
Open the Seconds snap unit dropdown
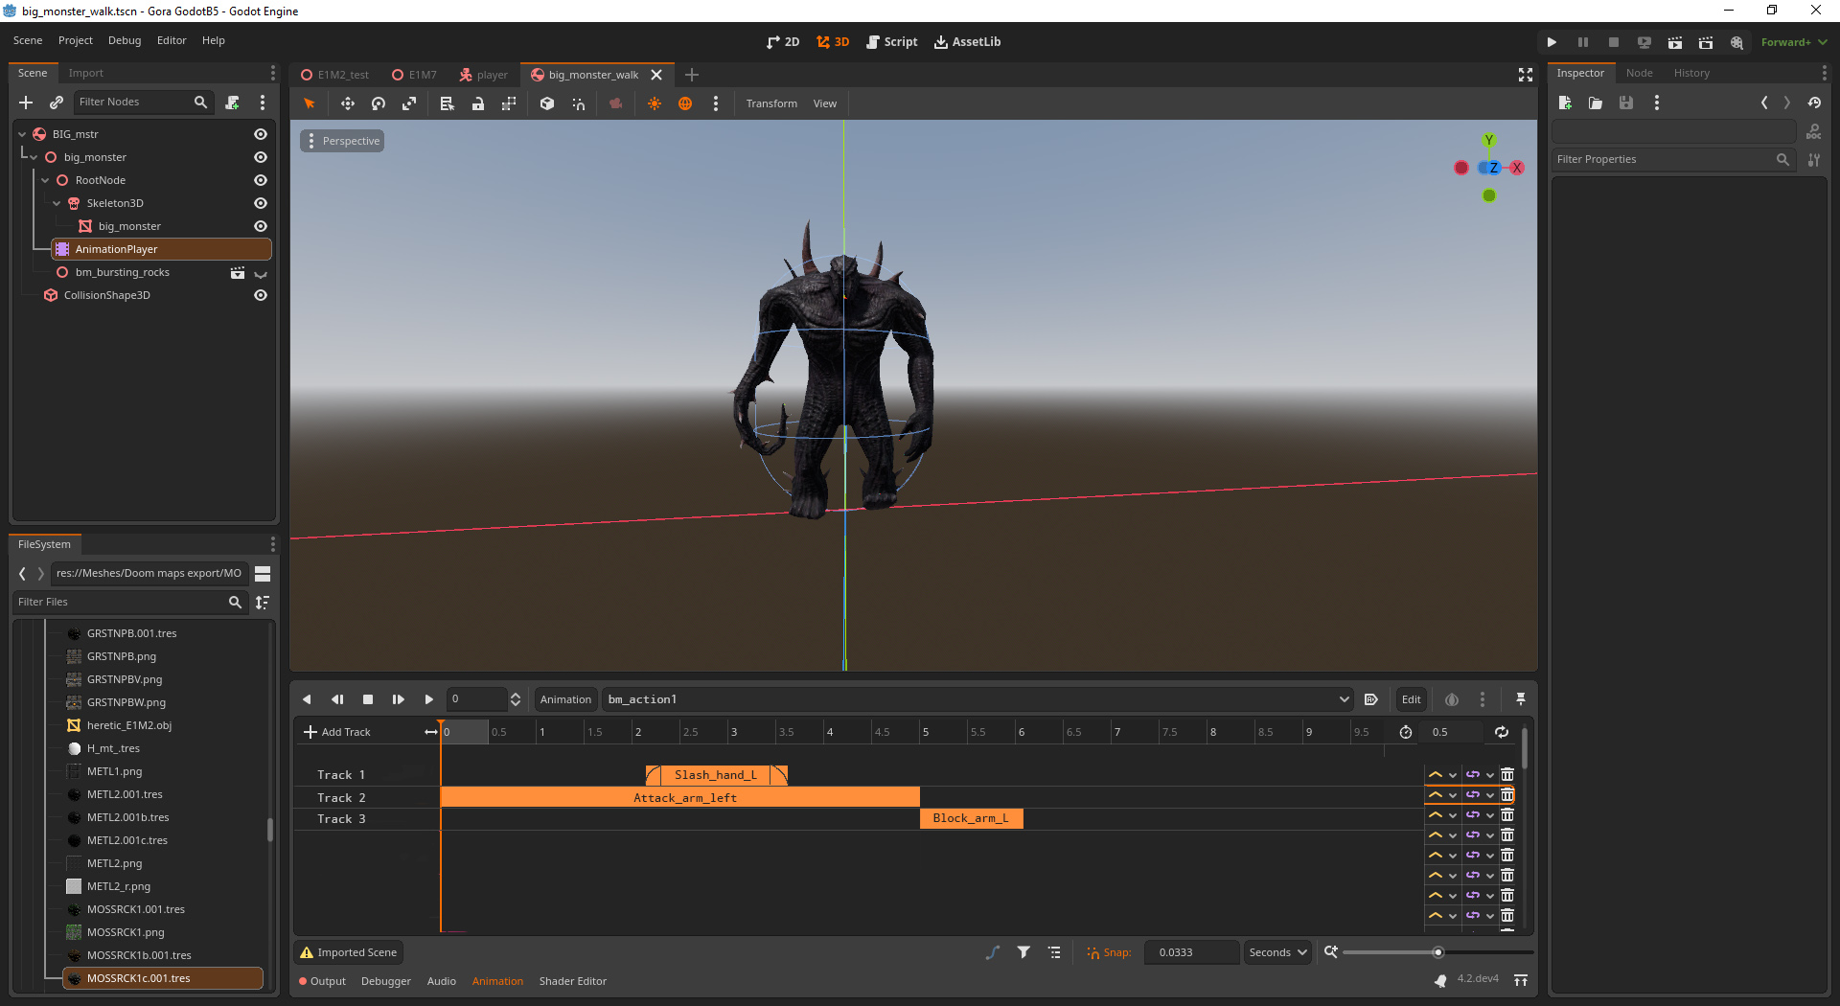coord(1276,952)
